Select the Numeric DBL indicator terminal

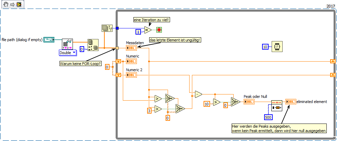pyautogui.click(x=131, y=62)
